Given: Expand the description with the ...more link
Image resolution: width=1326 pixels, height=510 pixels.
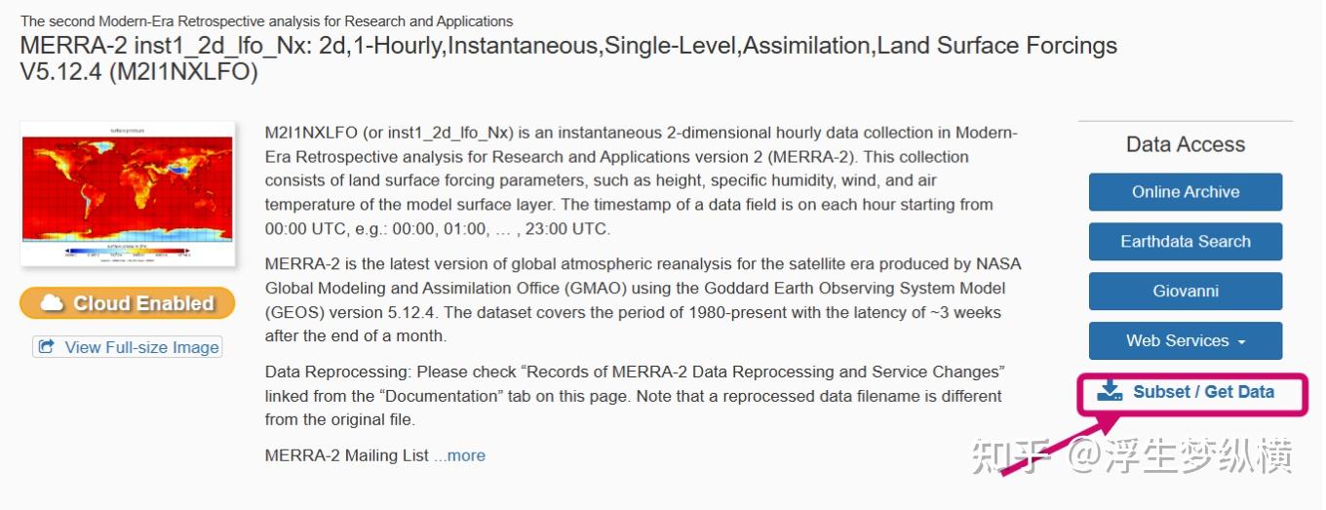Looking at the screenshot, I should 459,455.
